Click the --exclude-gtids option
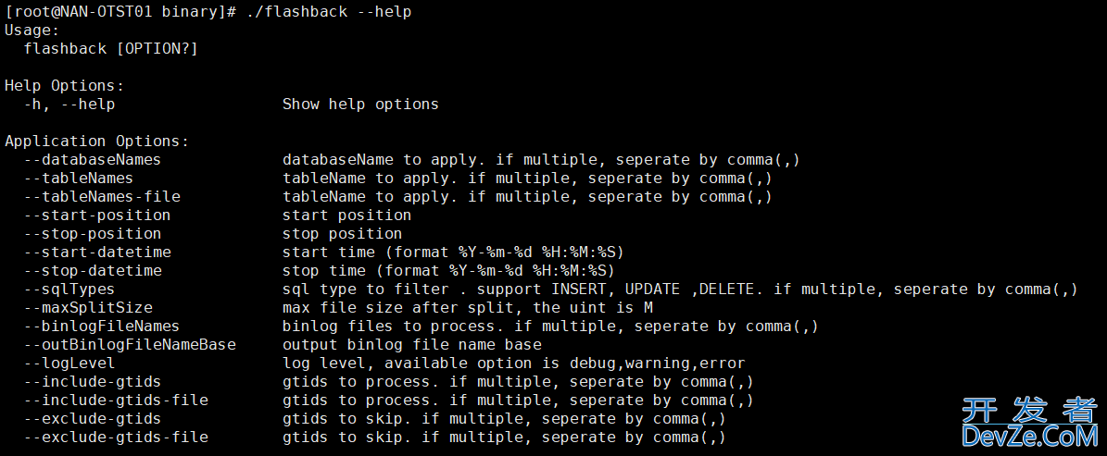Screen dimensions: 1107x456 click(x=93, y=419)
